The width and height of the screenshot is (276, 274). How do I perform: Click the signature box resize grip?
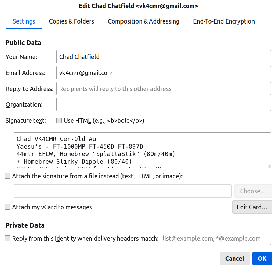pos(268,166)
